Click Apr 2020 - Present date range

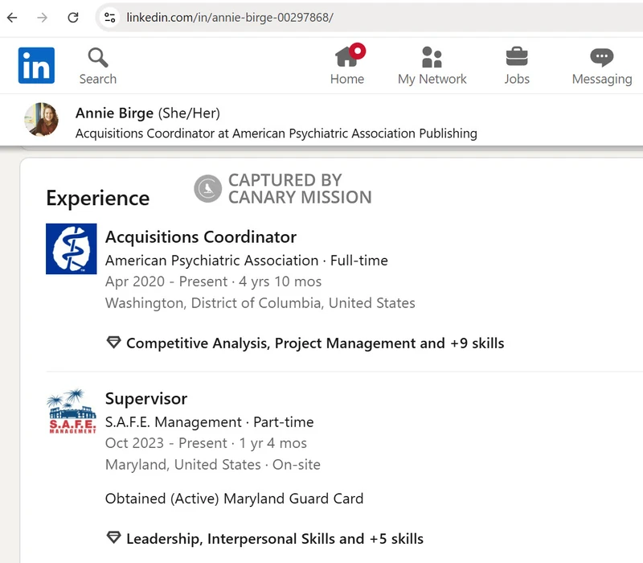(x=166, y=281)
